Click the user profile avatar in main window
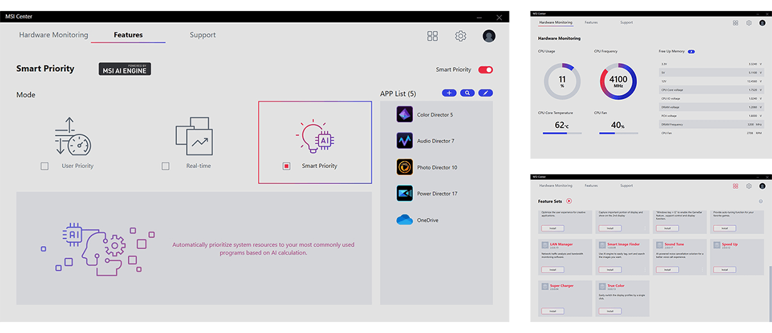Screen dimensions: 772x333 point(489,36)
